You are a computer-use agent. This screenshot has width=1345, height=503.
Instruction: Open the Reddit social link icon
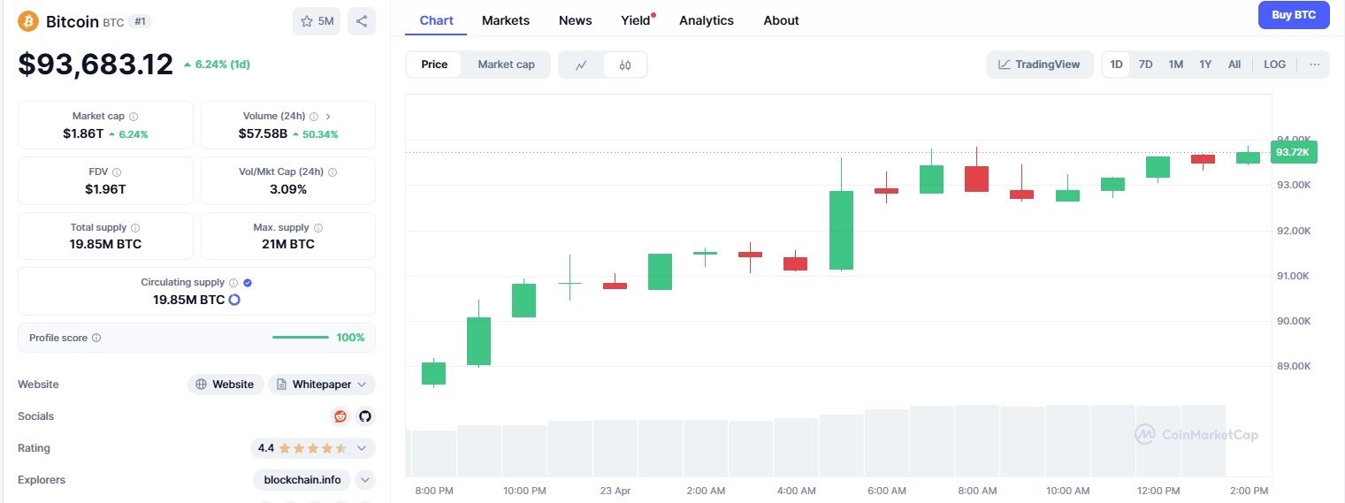click(340, 416)
